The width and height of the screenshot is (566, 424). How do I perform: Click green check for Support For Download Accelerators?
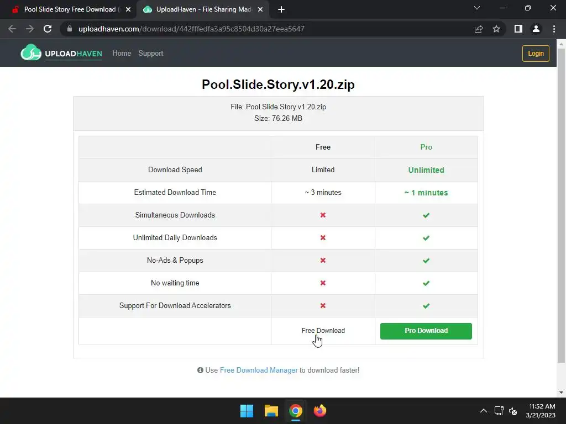(x=426, y=306)
